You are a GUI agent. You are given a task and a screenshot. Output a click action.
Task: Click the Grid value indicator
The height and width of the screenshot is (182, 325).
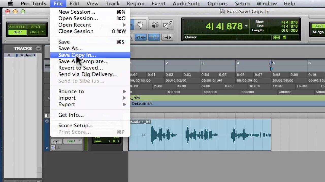tap(319, 26)
